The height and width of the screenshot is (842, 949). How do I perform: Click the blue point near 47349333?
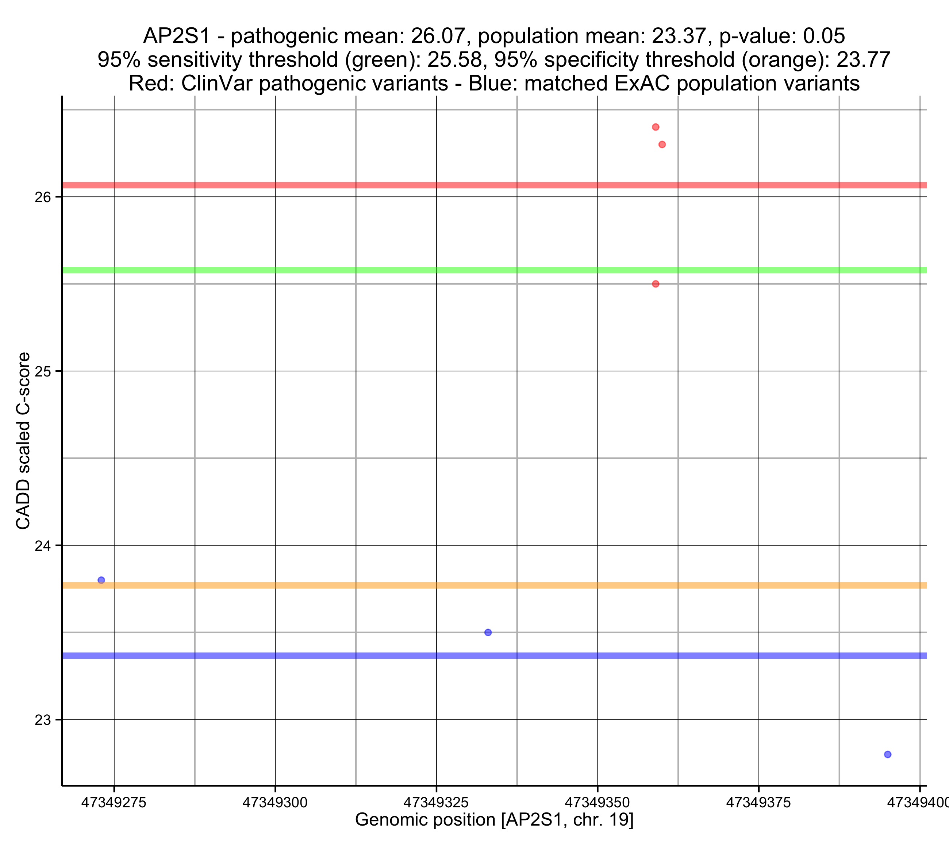coord(488,633)
